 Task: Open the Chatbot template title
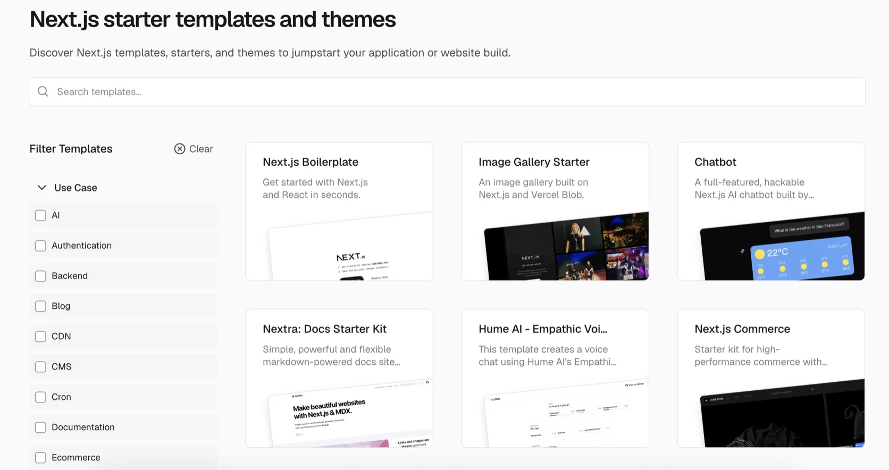point(715,162)
